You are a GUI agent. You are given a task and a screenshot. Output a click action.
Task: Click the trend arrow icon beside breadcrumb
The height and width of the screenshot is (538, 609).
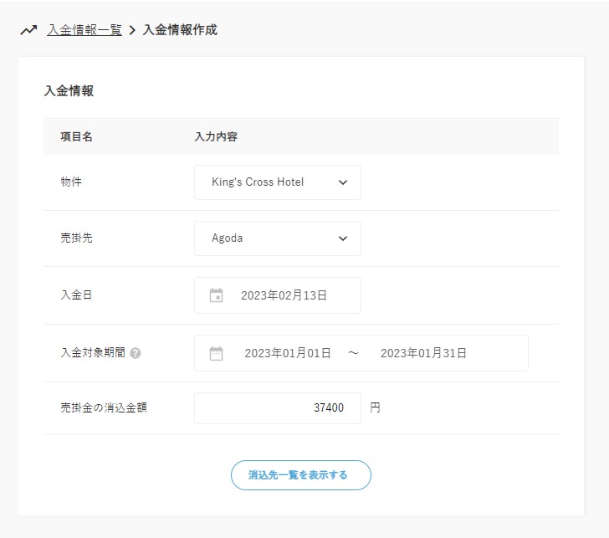[29, 30]
